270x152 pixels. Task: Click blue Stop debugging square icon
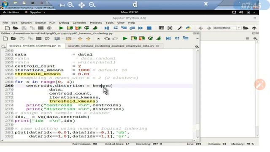coord(149,28)
